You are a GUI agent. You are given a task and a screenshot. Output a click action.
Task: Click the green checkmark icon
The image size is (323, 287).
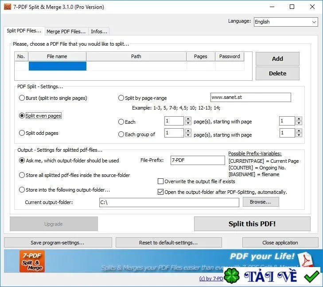pyautogui.click(x=311, y=276)
